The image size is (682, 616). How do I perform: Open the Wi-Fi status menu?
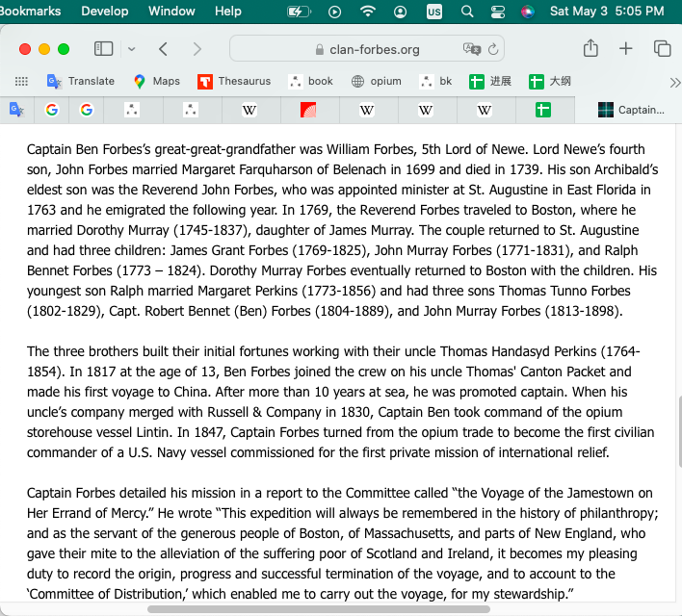(367, 12)
